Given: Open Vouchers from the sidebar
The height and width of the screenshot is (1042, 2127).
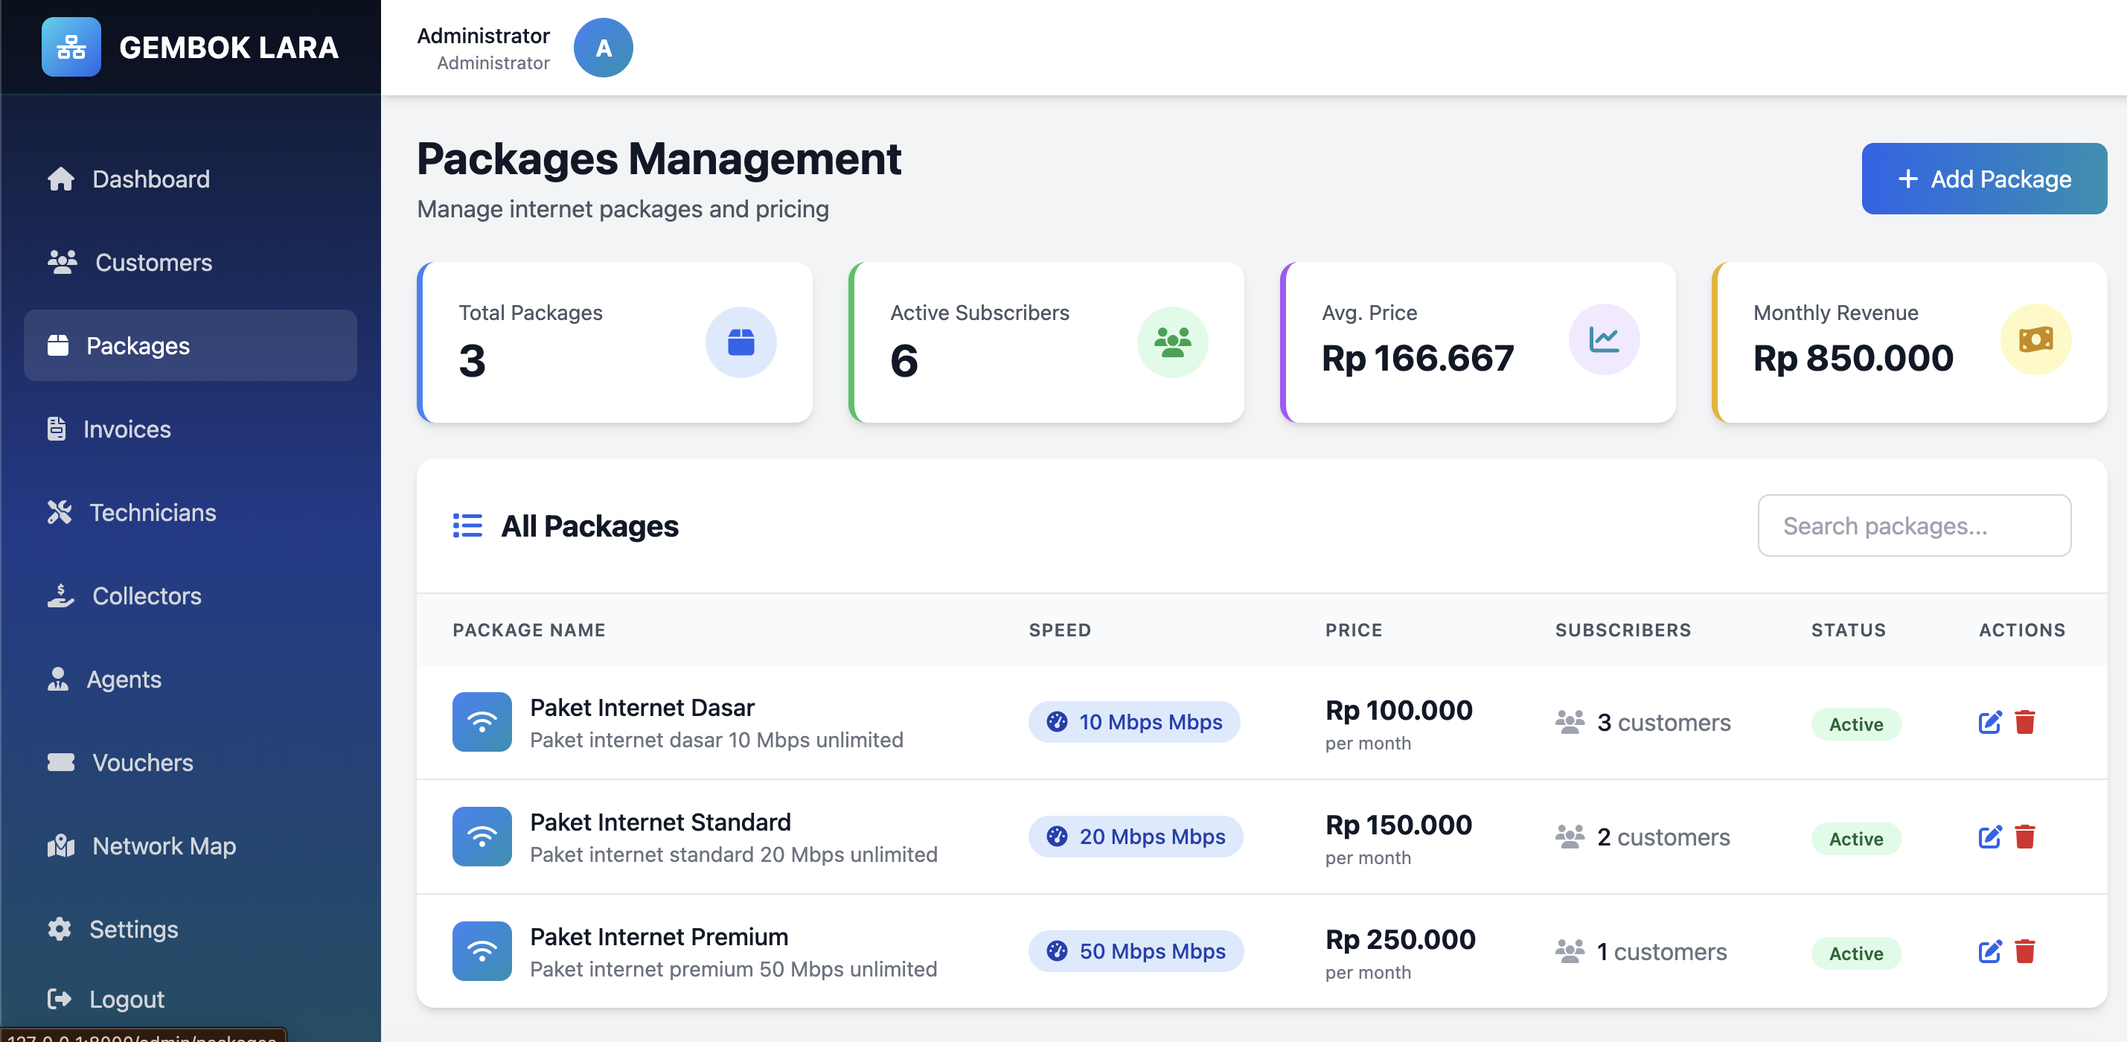Looking at the screenshot, I should pyautogui.click(x=142, y=763).
